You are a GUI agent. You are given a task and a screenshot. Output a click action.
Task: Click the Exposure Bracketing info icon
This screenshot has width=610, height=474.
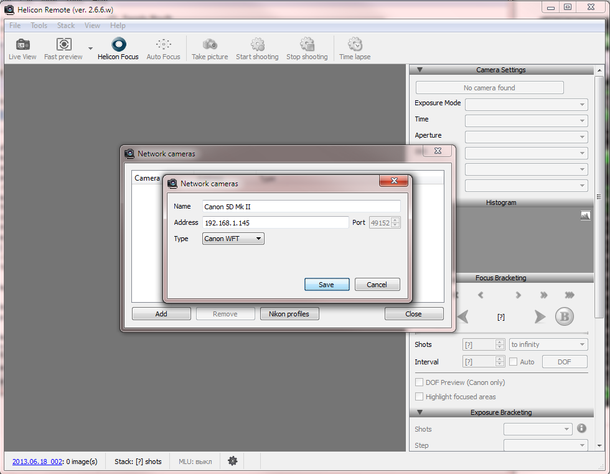coord(581,429)
